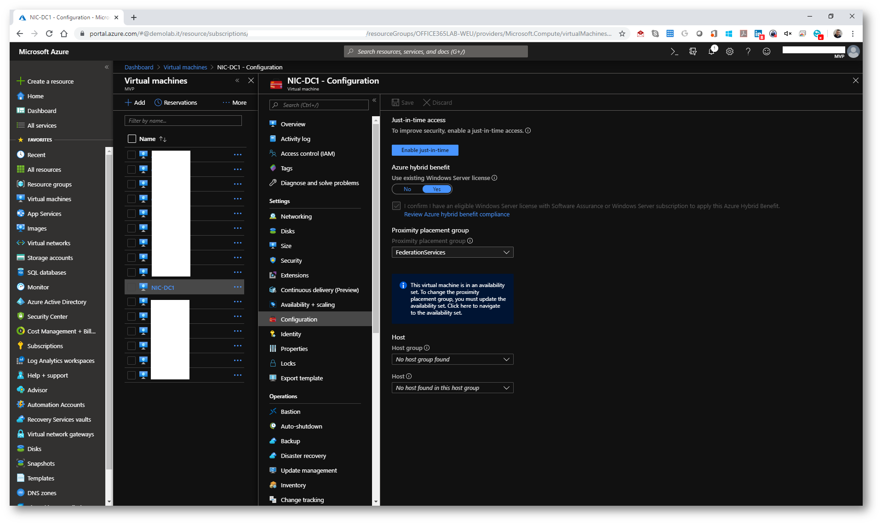
Task: Click the Dashboard breadcrumb link
Action: pos(139,67)
